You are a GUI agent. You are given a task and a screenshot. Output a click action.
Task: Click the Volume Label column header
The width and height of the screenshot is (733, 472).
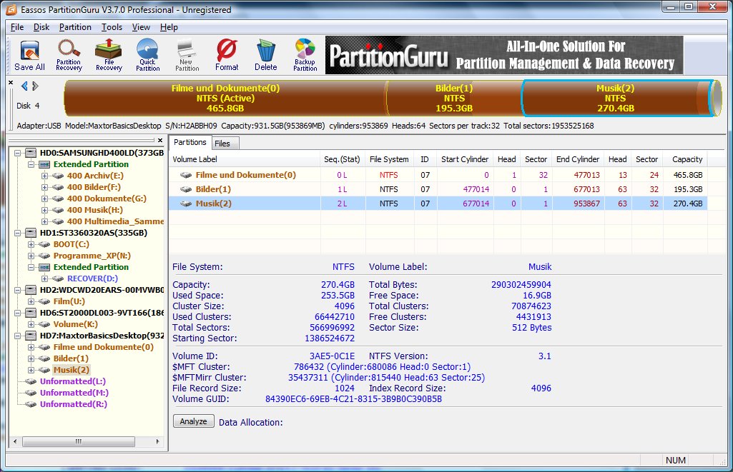coord(245,159)
